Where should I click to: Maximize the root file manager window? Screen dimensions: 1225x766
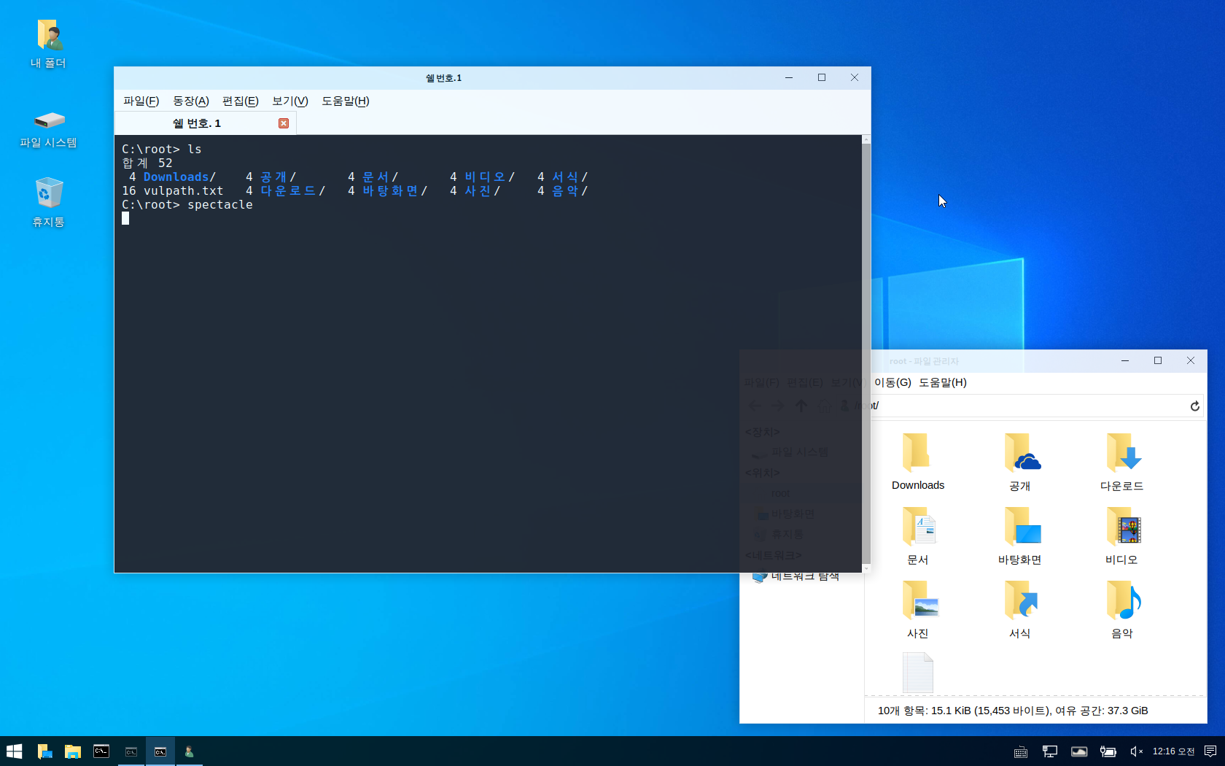[x=1158, y=360]
